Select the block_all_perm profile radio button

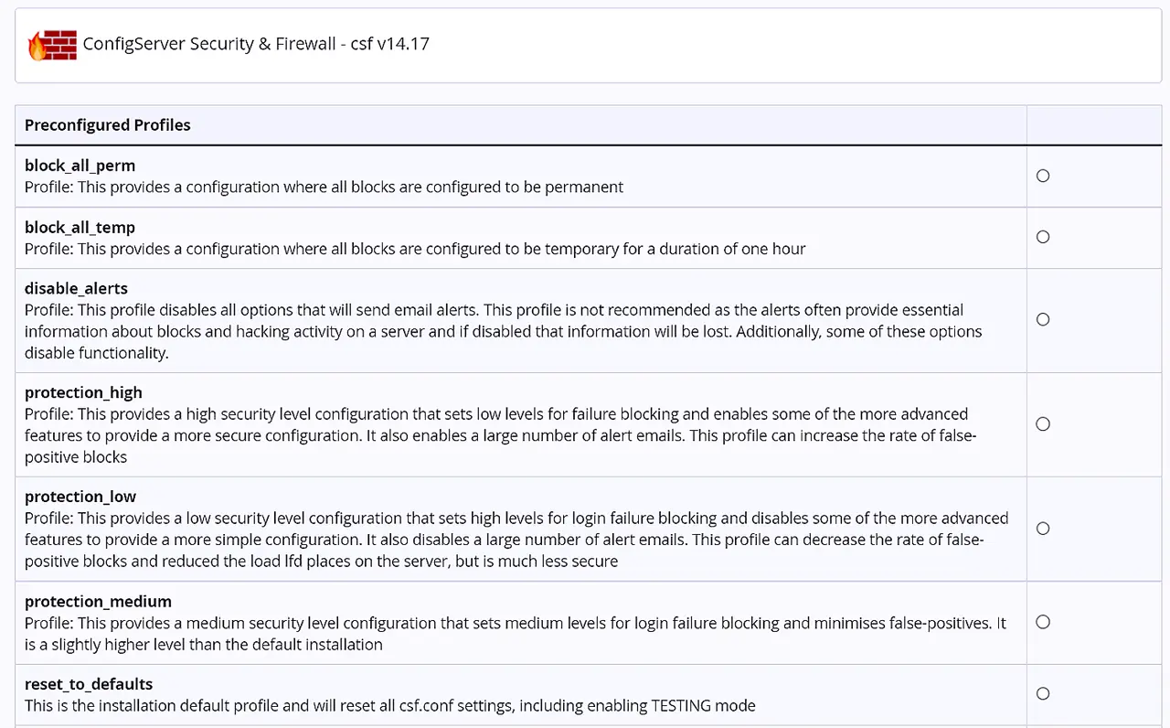[1043, 176]
